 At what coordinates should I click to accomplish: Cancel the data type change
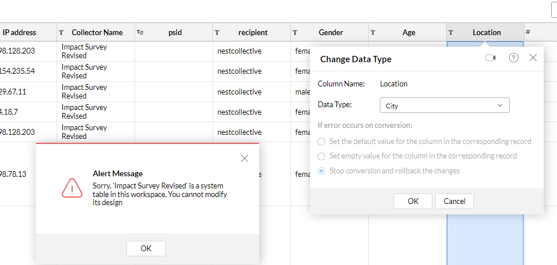coord(454,201)
